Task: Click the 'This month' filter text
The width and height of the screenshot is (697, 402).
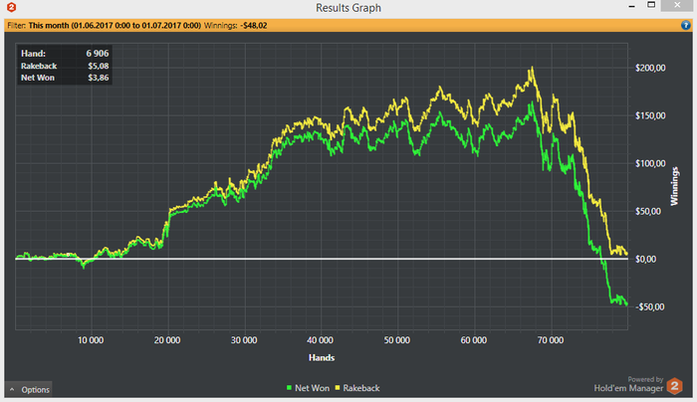Action: click(x=115, y=25)
